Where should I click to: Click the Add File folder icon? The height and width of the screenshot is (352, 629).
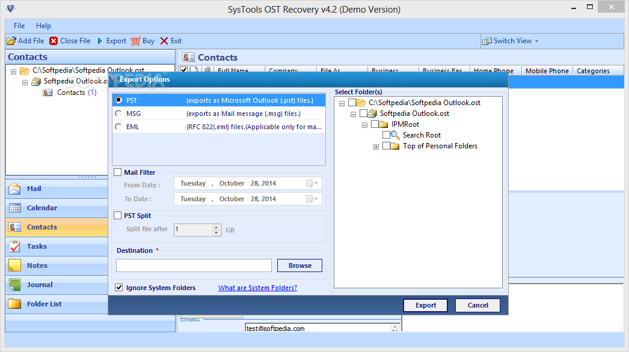pyautogui.click(x=11, y=41)
